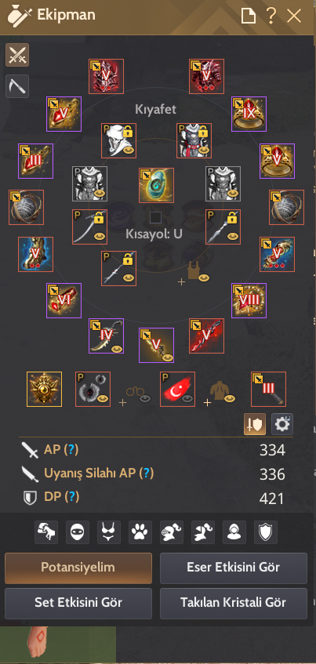Toggle the sword and shield stat view
Image resolution: width=316 pixels, height=664 pixels.
pos(255,424)
